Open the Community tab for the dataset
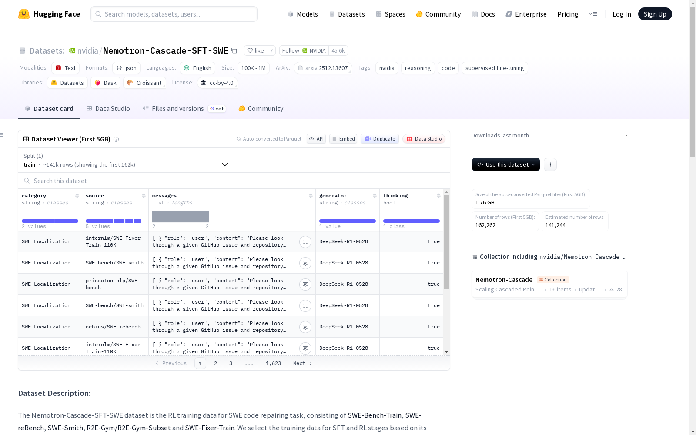The width and height of the screenshot is (696, 435). tap(261, 109)
